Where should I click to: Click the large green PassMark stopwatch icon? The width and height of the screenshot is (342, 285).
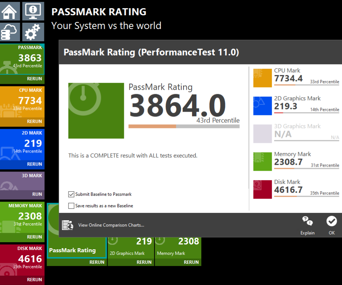96,111
